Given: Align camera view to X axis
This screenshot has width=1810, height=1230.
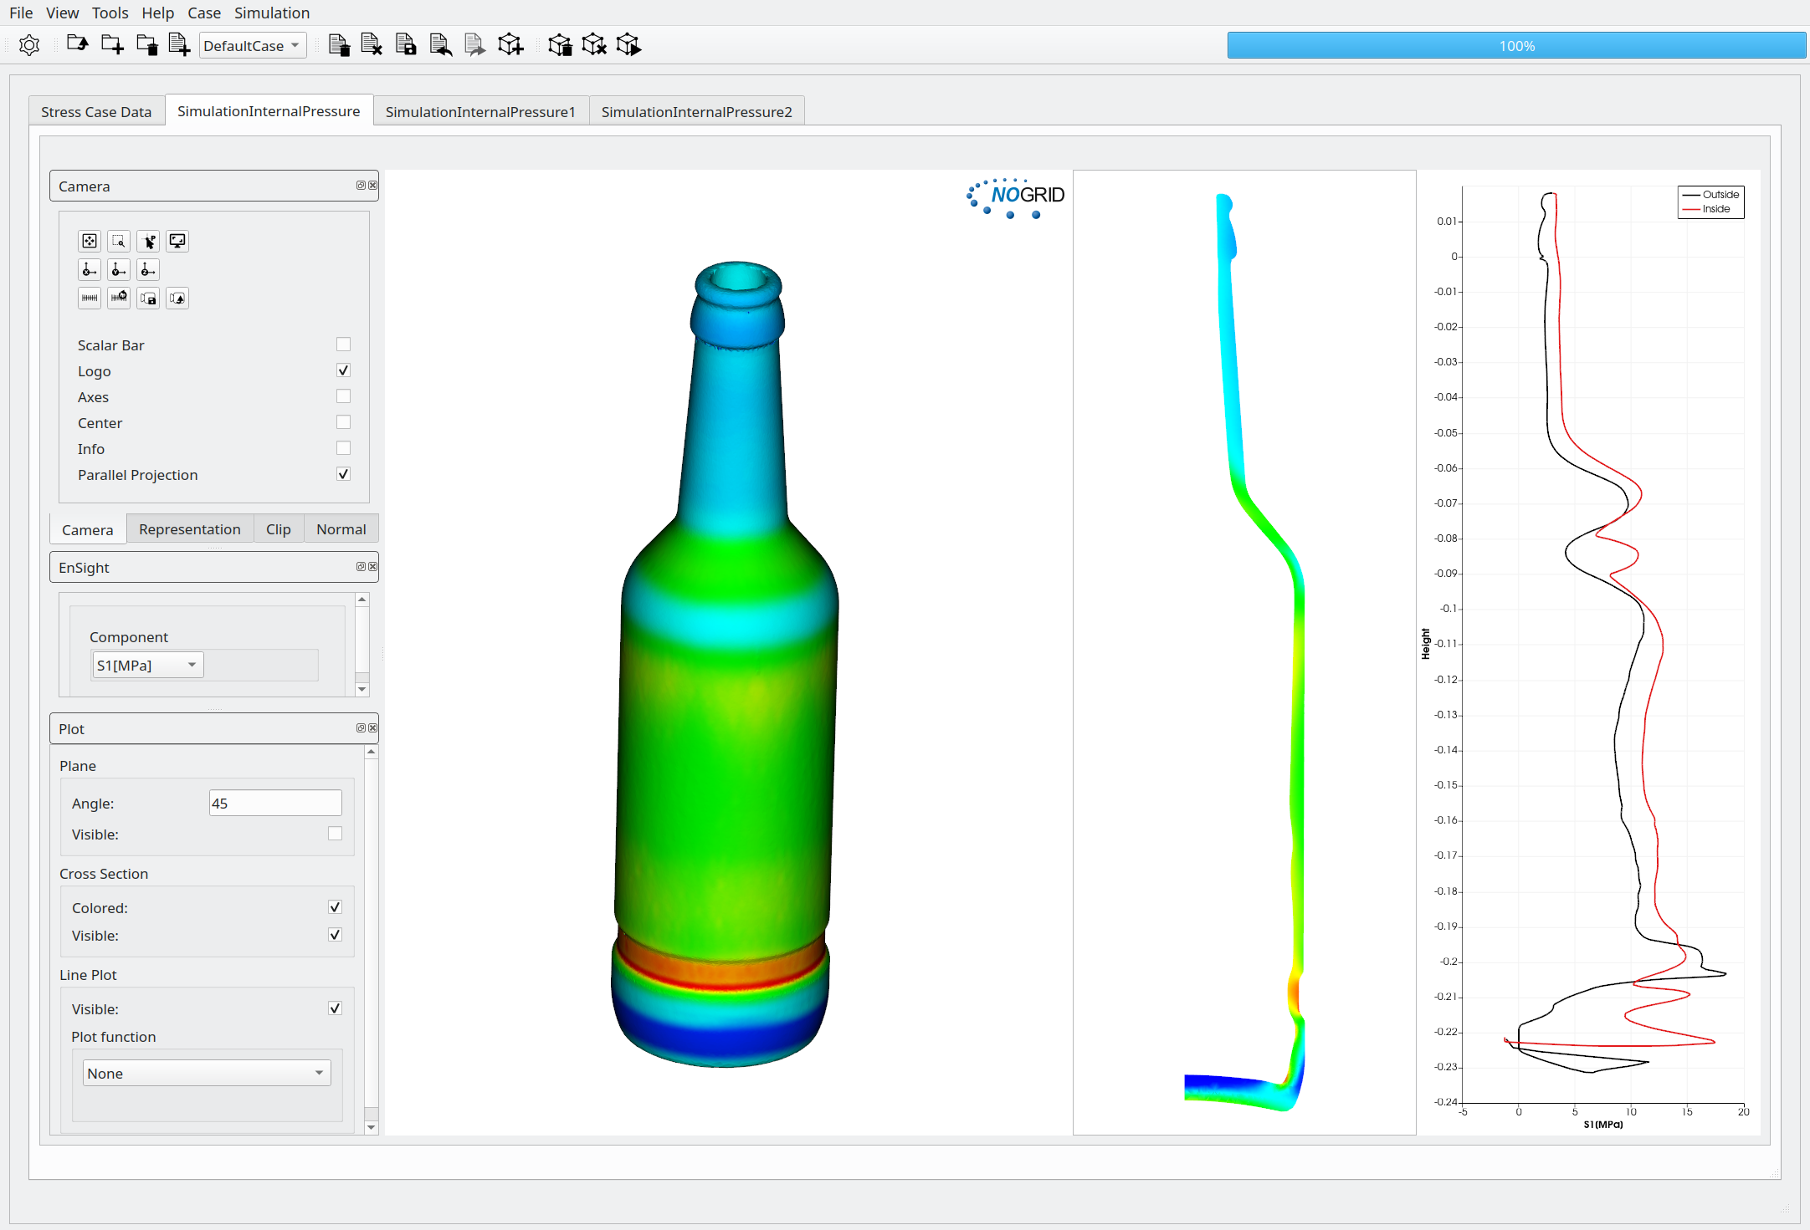Looking at the screenshot, I should pyautogui.click(x=90, y=270).
